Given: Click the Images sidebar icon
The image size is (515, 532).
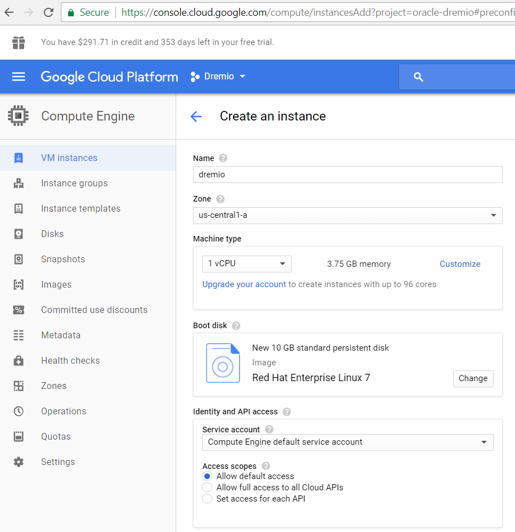Looking at the screenshot, I should pyautogui.click(x=19, y=284).
